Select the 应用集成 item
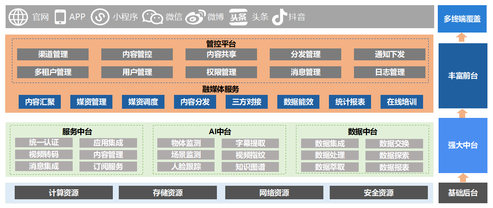Viewport: 493px width, 208px height. 108,143
